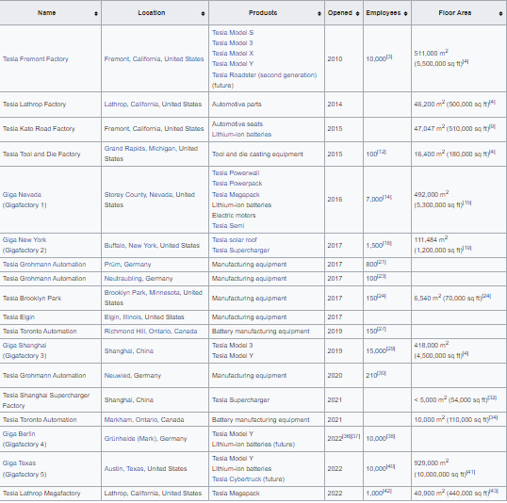The width and height of the screenshot is (507, 503).
Task: Select 'Tesla Shanghai Supercharger Factory' name cell
Action: coord(51,400)
